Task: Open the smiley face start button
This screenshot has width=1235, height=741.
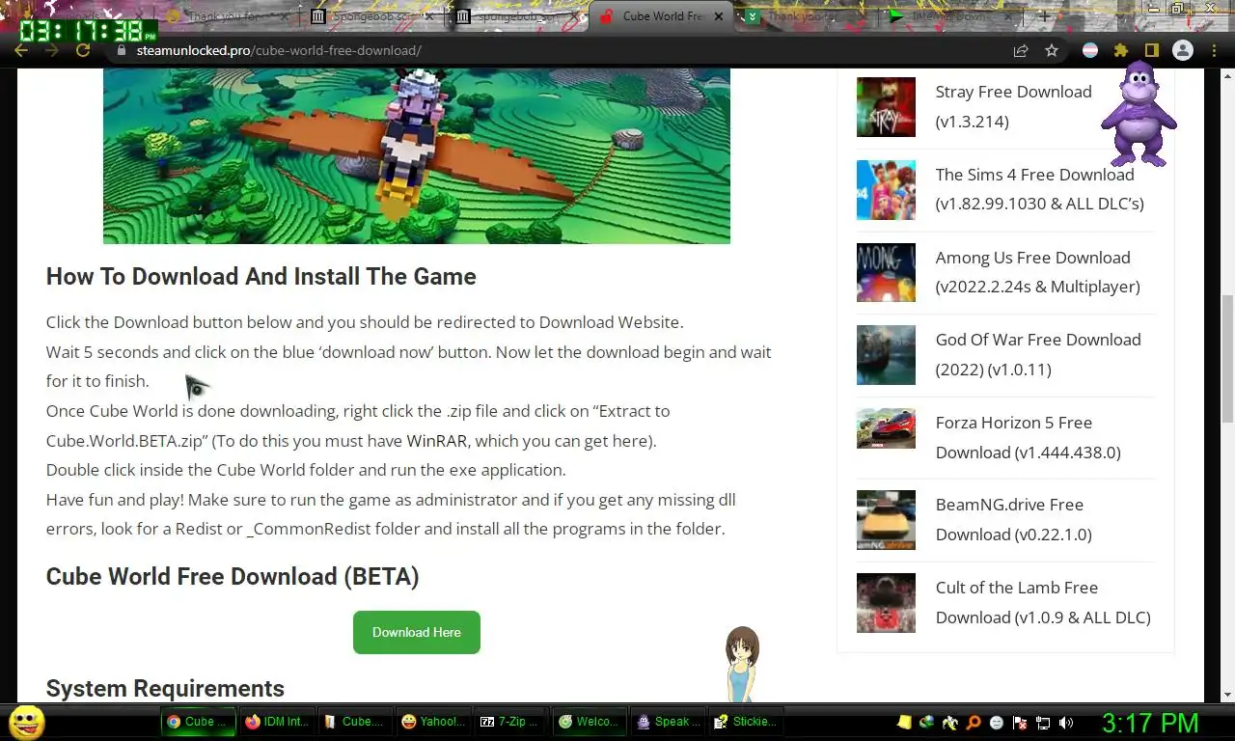Action: pyautogui.click(x=26, y=722)
